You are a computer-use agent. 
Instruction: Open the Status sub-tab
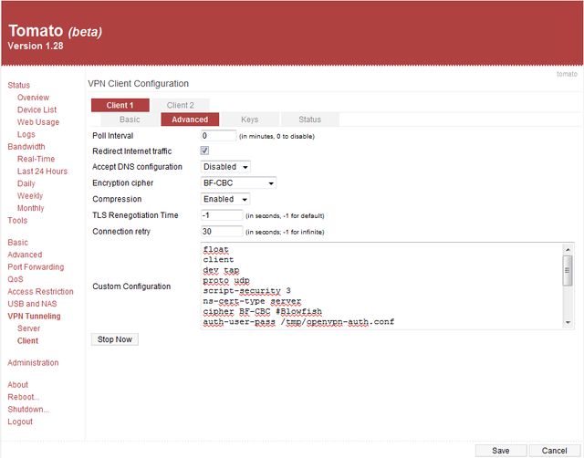pos(310,120)
